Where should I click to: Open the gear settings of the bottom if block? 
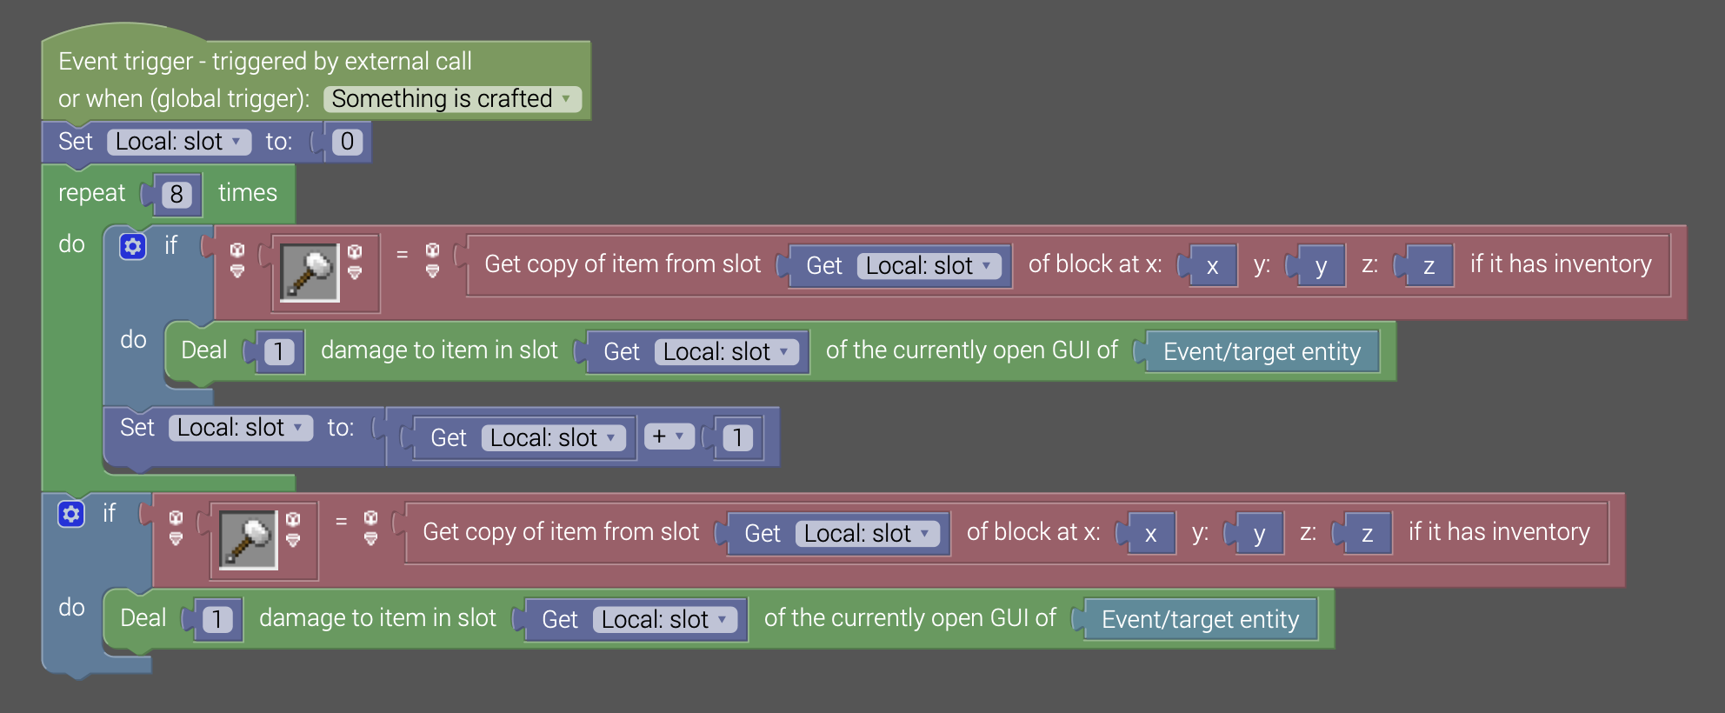point(71,515)
